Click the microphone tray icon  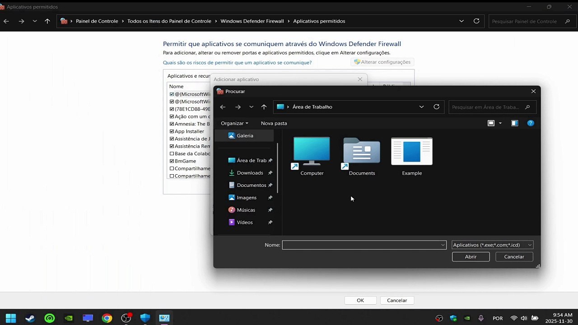pos(481,318)
